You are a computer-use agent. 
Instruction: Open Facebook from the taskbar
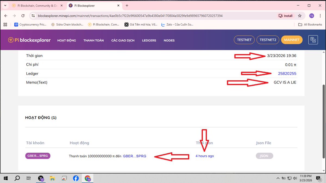click(76, 178)
